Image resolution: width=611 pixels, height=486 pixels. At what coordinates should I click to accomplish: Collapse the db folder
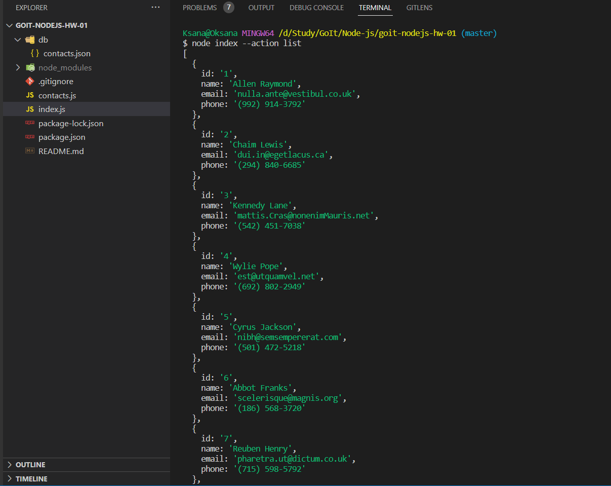pyautogui.click(x=18, y=40)
